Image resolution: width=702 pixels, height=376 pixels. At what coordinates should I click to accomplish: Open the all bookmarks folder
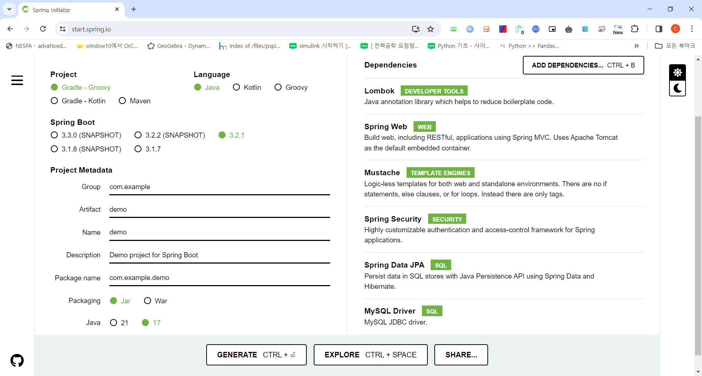[x=675, y=46]
